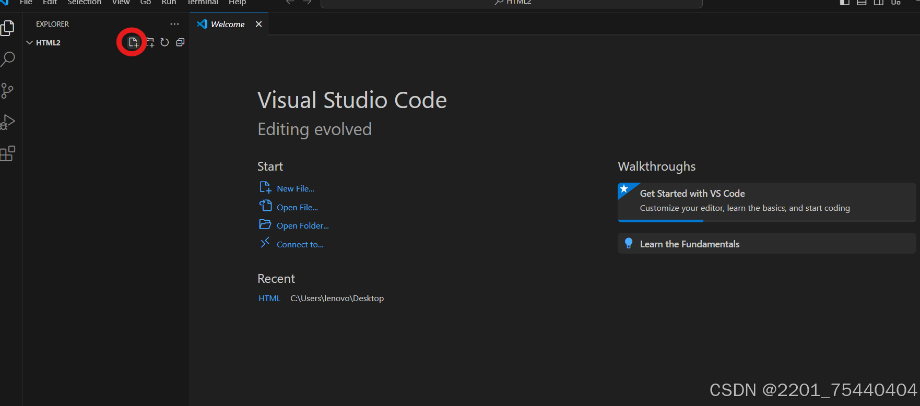Toggle the secondary side bar layout icon
The image size is (920, 406).
879,2
